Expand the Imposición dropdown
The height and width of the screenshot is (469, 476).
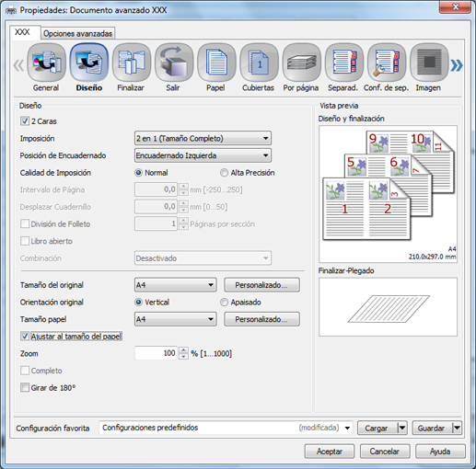point(203,138)
